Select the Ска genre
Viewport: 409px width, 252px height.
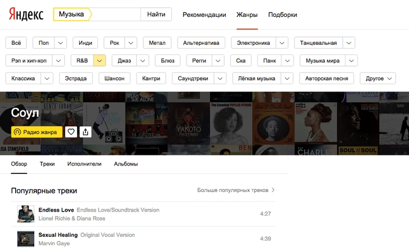(241, 61)
